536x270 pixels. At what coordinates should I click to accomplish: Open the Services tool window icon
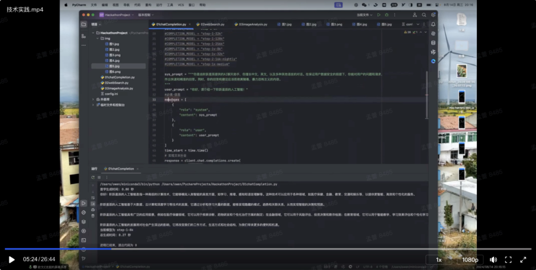pyautogui.click(x=84, y=231)
